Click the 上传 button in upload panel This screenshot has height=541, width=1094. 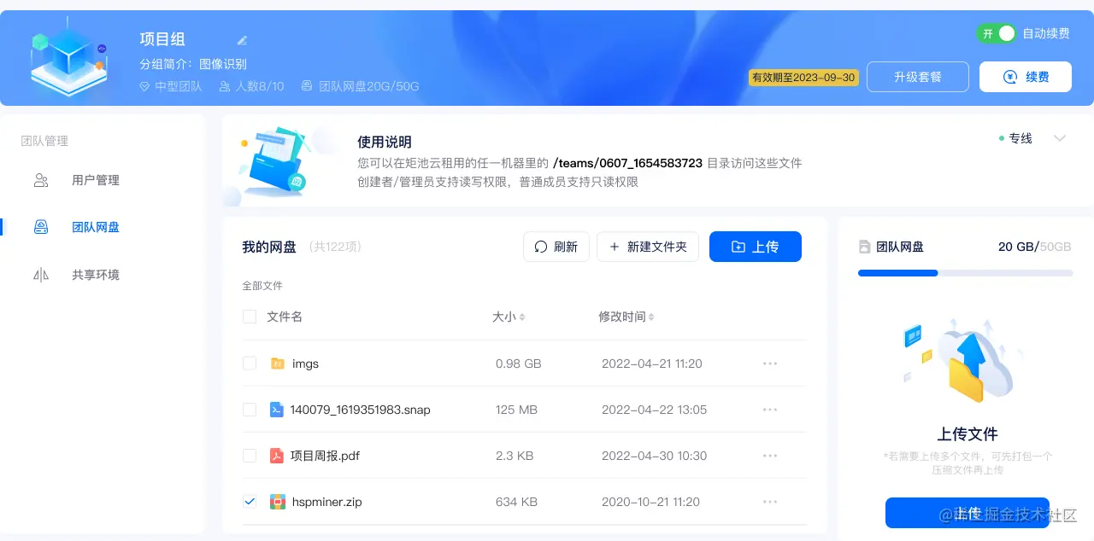[x=968, y=513]
